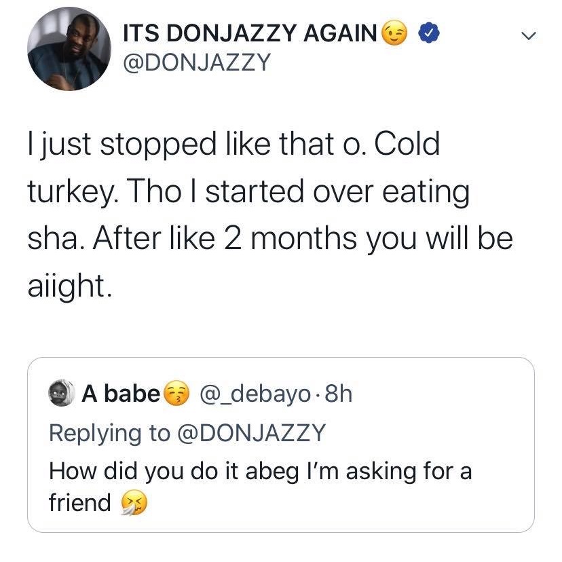Click the 'After like 2 months' line
Image resolution: width=562 pixels, height=562 pixels.
269,242
